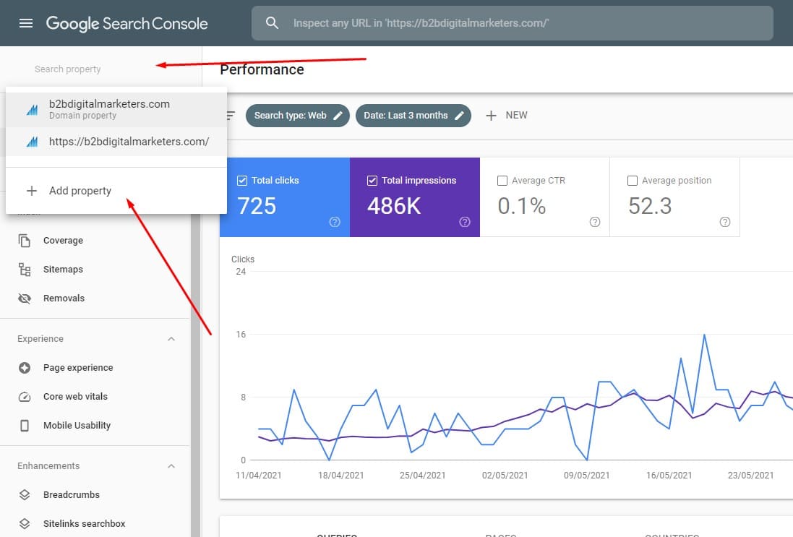Click b2bdigitalmarketers.com domain property favicon
The image size is (793, 537).
pos(32,109)
